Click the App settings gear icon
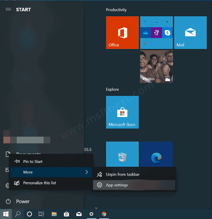 tap(99, 185)
